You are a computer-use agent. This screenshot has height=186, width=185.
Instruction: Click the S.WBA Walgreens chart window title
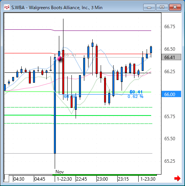tap(57, 8)
